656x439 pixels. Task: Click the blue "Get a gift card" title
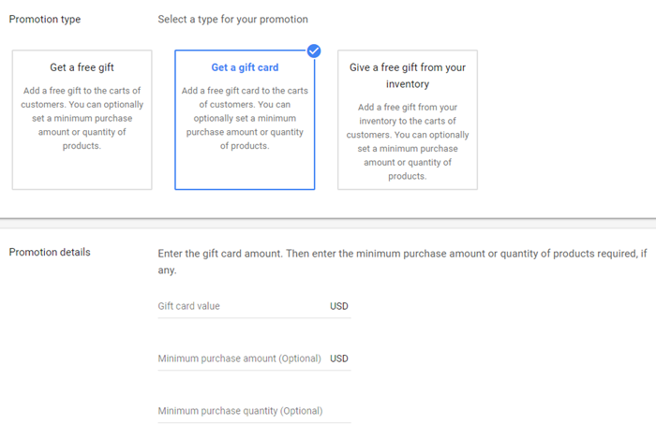tap(245, 67)
